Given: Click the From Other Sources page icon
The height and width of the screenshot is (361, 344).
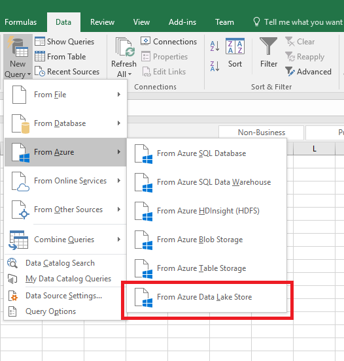Looking at the screenshot, I should pos(20,210).
